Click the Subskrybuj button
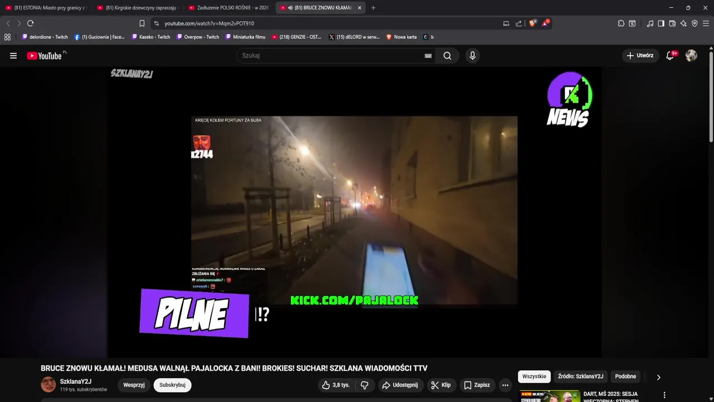Screen dimensions: 714x402 (172, 385)
